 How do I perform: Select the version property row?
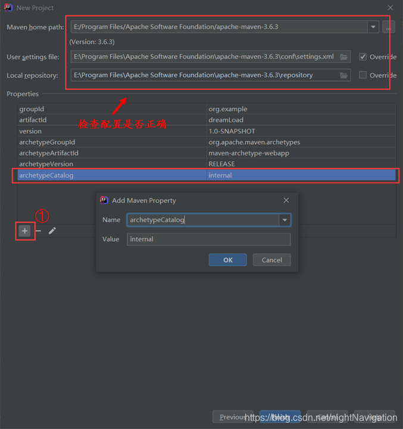point(207,131)
